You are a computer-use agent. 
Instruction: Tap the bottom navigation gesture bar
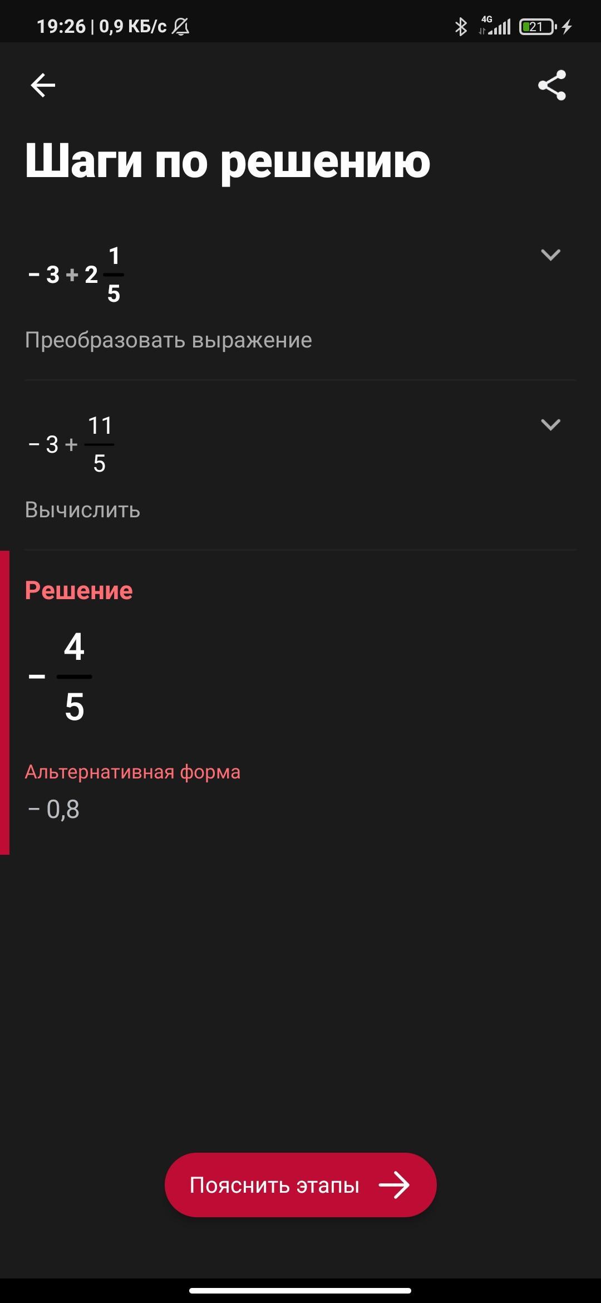[300, 1290]
